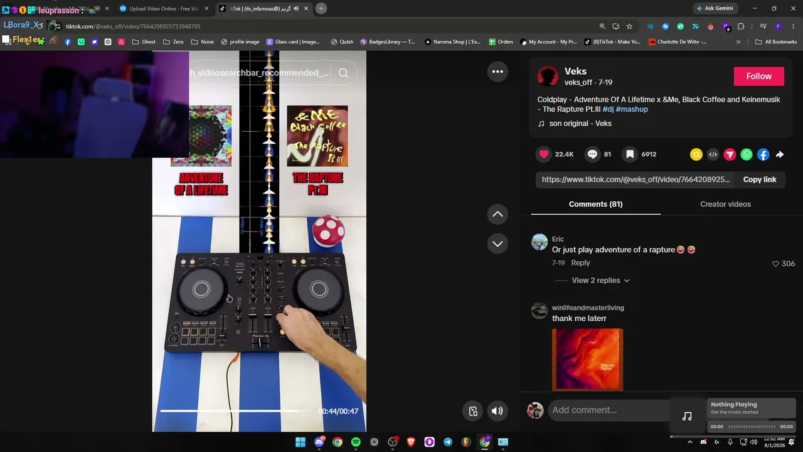Get embed code via the embed icon
The image size is (803, 452).
[713, 154]
